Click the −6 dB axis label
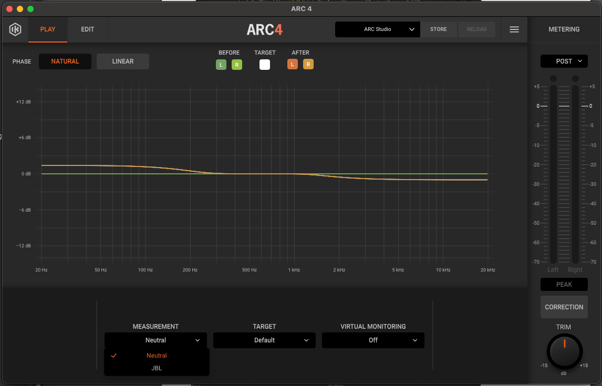This screenshot has width=602, height=386. pyautogui.click(x=25, y=210)
